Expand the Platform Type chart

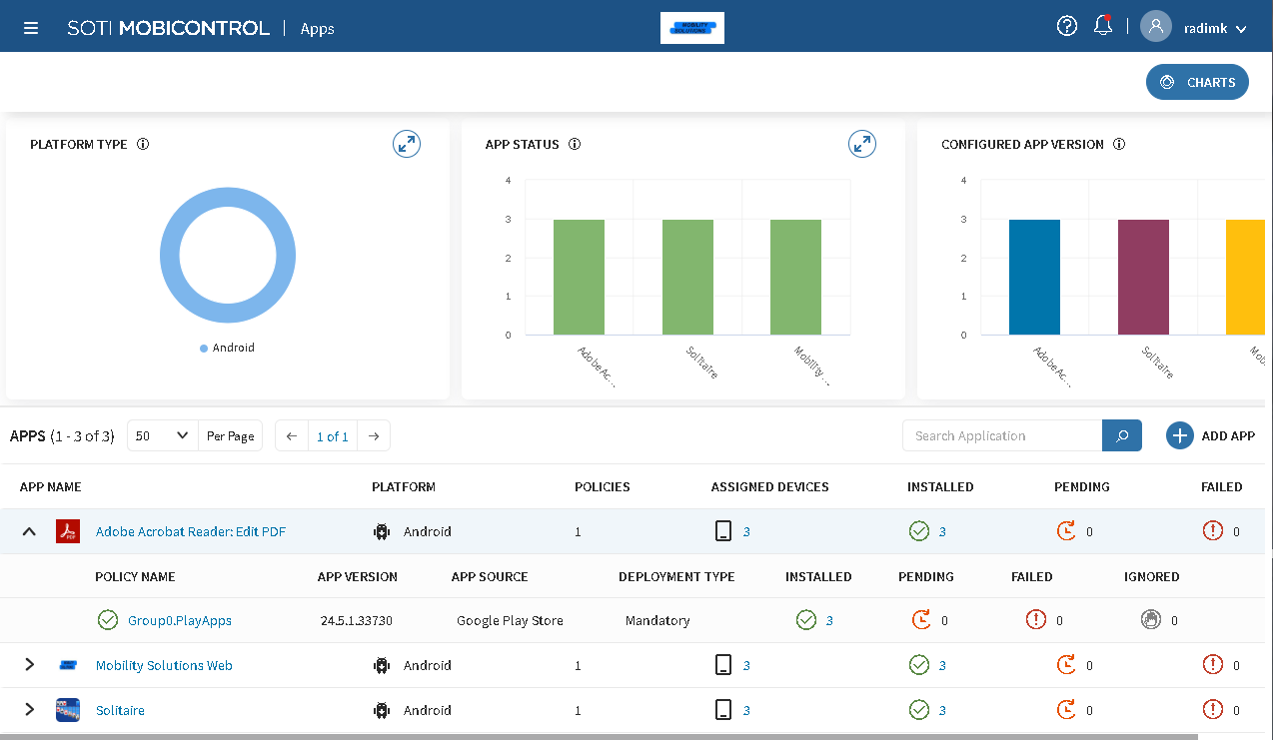click(x=407, y=144)
